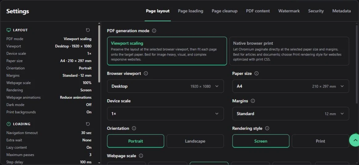Click 'Standard · 12 mm' margins value
Image resolution: width=359 pixels, height=165 pixels.
[77, 76]
